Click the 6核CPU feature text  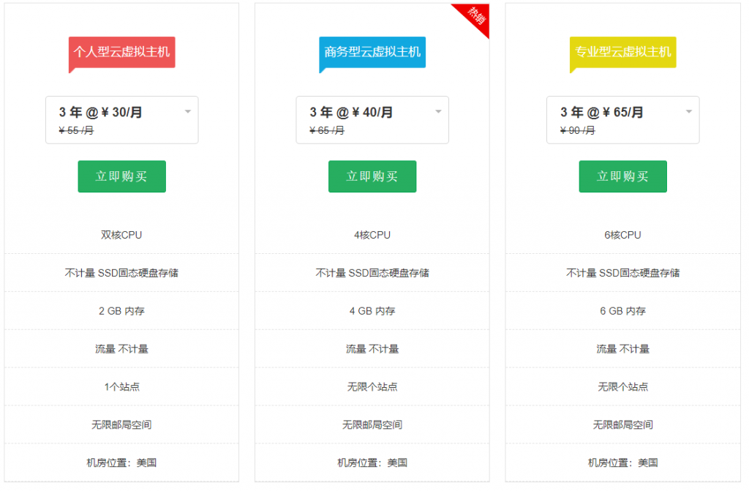pyautogui.click(x=622, y=235)
